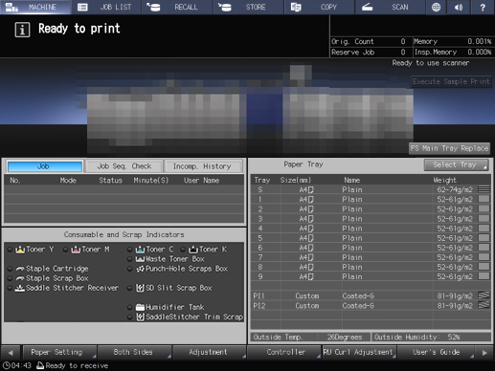Click the Humidifier Tank icon

[140, 307]
